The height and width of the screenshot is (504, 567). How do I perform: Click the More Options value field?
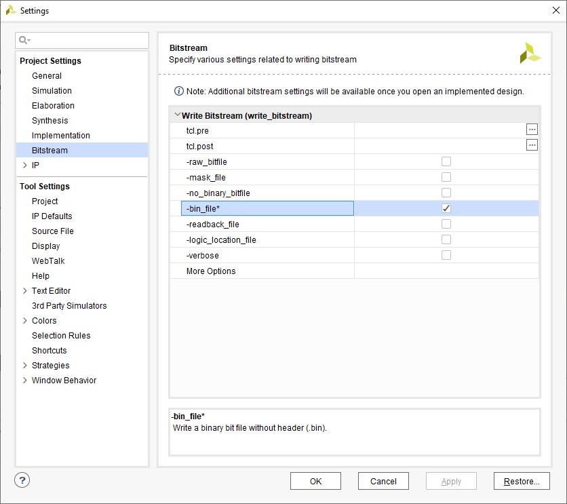[x=446, y=271]
